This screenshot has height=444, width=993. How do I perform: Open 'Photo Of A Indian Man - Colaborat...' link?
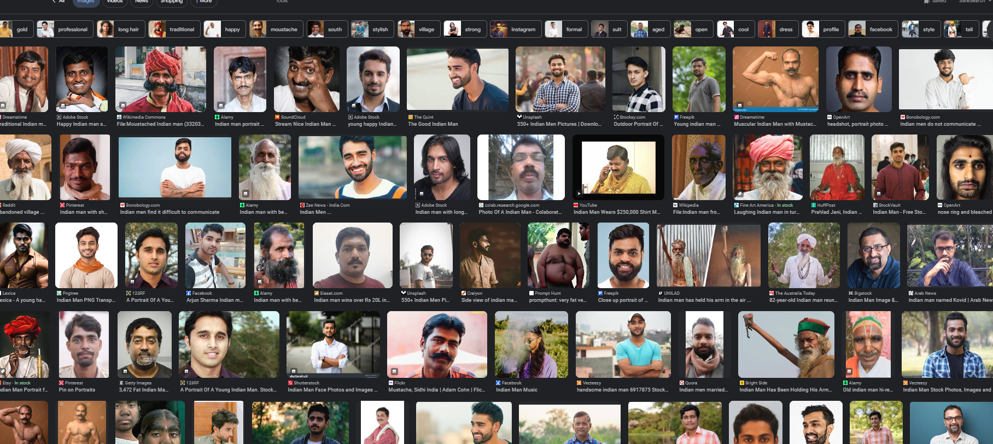(x=520, y=212)
